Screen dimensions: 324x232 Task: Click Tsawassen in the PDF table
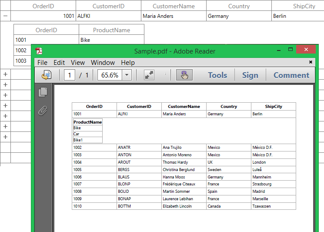tap(261, 206)
